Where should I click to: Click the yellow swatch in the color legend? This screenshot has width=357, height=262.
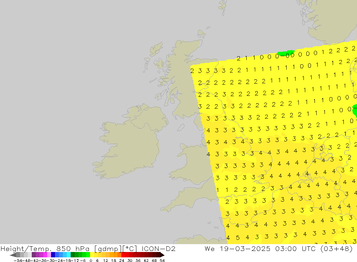pos(92,255)
